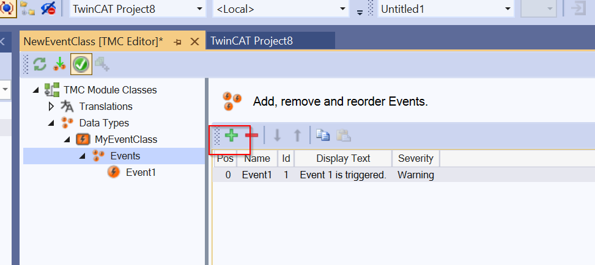
Task: Click the TMC code generator icon with green arrow
Action: [59, 64]
